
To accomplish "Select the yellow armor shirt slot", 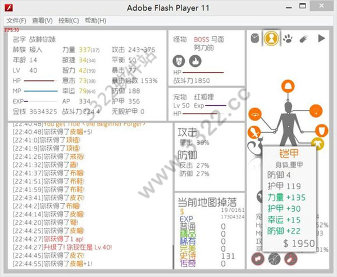I will tap(318, 144).
